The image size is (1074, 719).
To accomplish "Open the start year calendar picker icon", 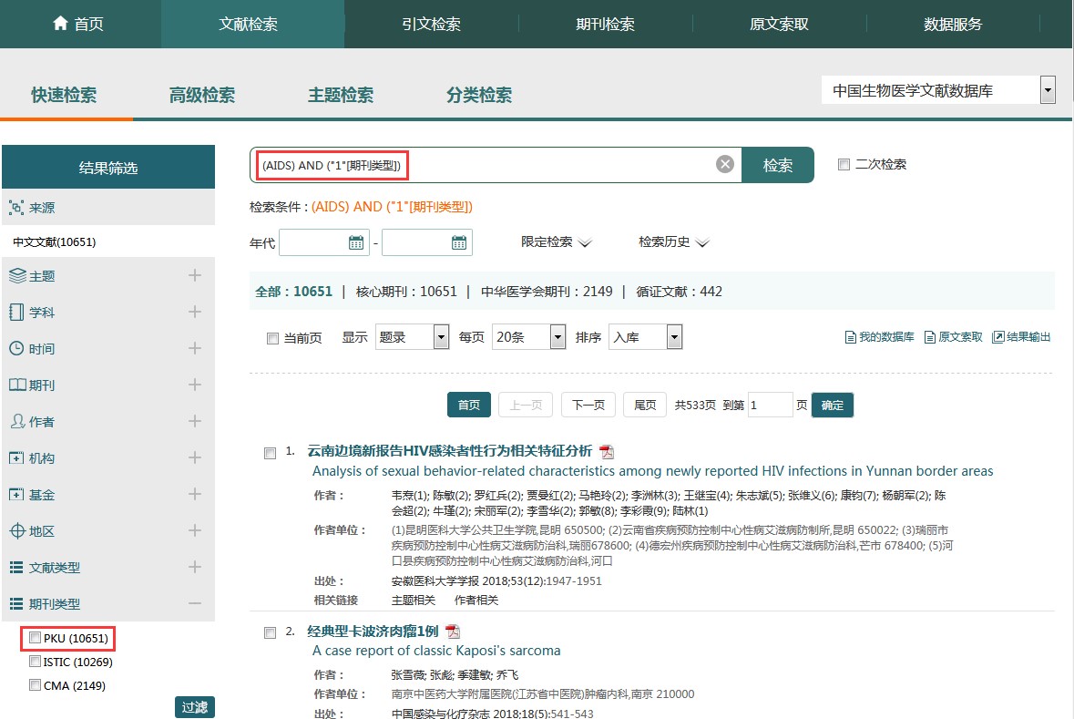I will click(x=356, y=242).
